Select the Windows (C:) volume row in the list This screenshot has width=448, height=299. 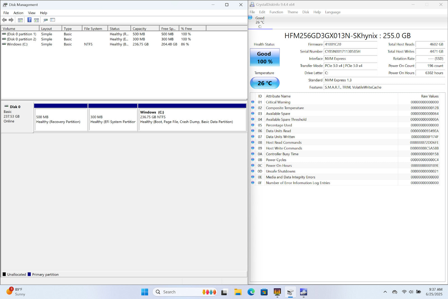(x=17, y=44)
